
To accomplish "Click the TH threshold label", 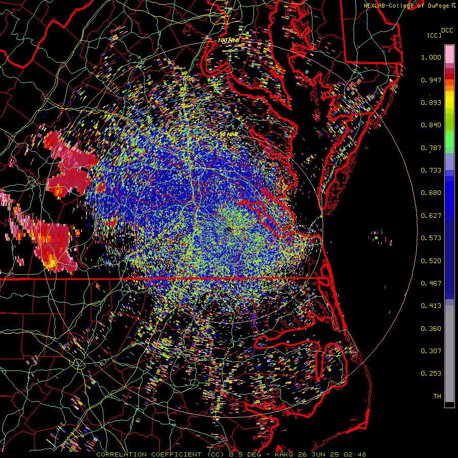I will [x=437, y=396].
